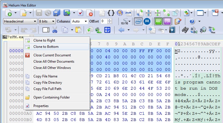223x123 pixels.
Task: Select Close Current Document menu entry
Action: pyautogui.click(x=57, y=55)
